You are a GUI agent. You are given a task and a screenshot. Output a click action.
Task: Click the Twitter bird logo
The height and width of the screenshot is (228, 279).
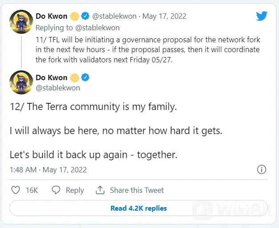(262, 16)
